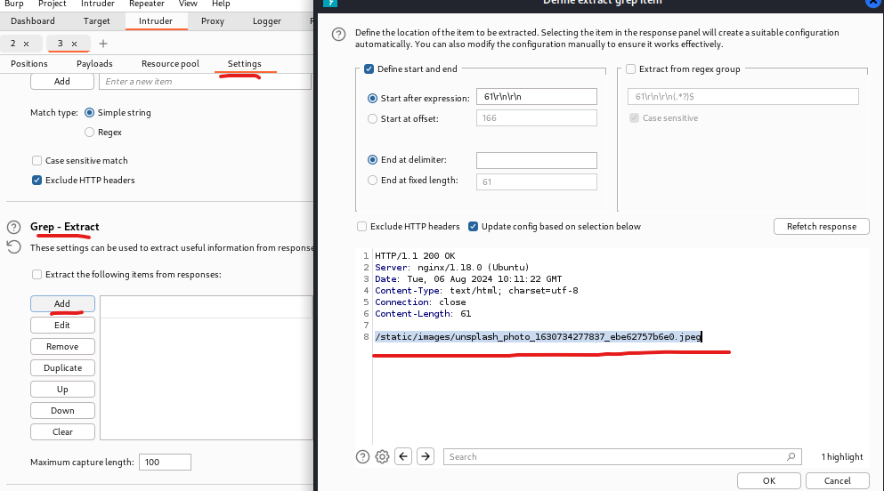Click the End at delimiter text field

pyautogui.click(x=536, y=160)
